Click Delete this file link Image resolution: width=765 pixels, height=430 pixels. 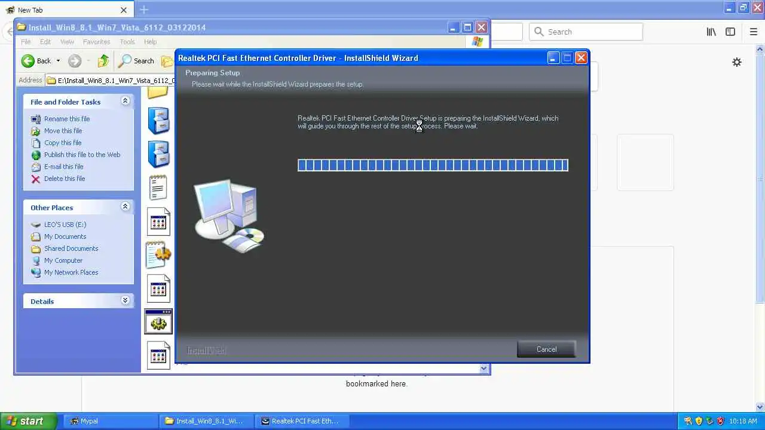(x=65, y=179)
